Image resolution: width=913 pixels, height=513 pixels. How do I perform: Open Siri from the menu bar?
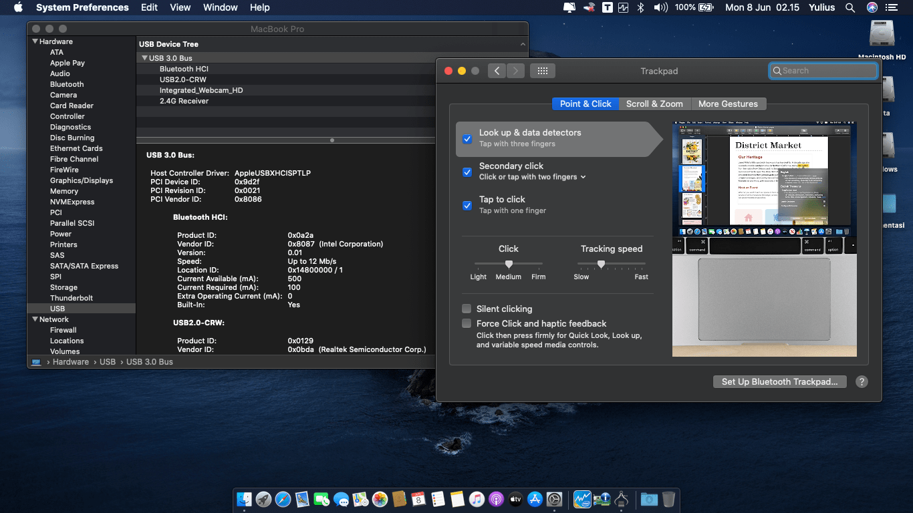(872, 7)
